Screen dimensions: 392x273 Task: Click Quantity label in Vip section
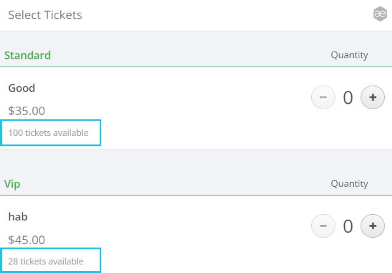tap(349, 183)
